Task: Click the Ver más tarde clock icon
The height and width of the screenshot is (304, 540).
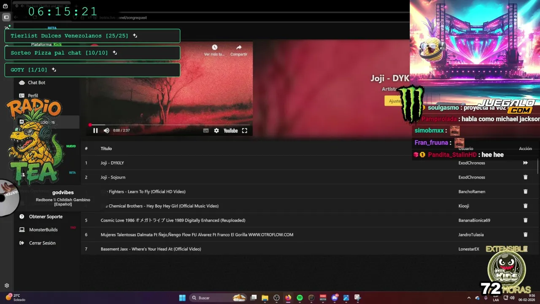Action: coord(214,48)
